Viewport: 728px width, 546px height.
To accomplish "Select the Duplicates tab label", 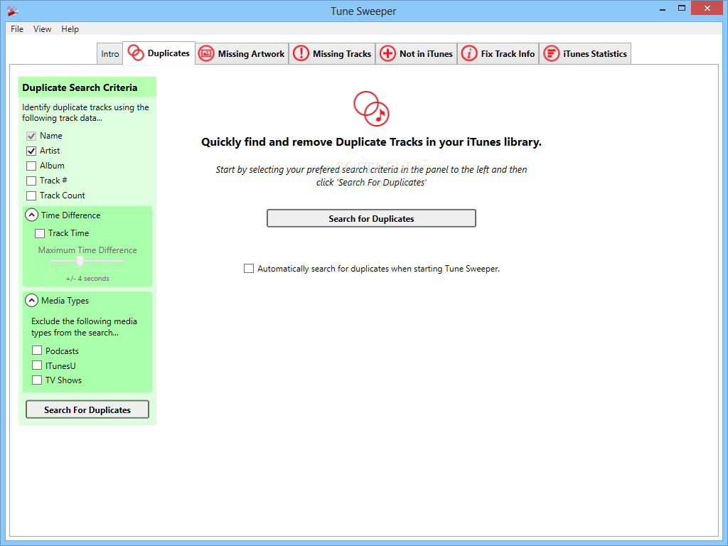I will [x=168, y=53].
